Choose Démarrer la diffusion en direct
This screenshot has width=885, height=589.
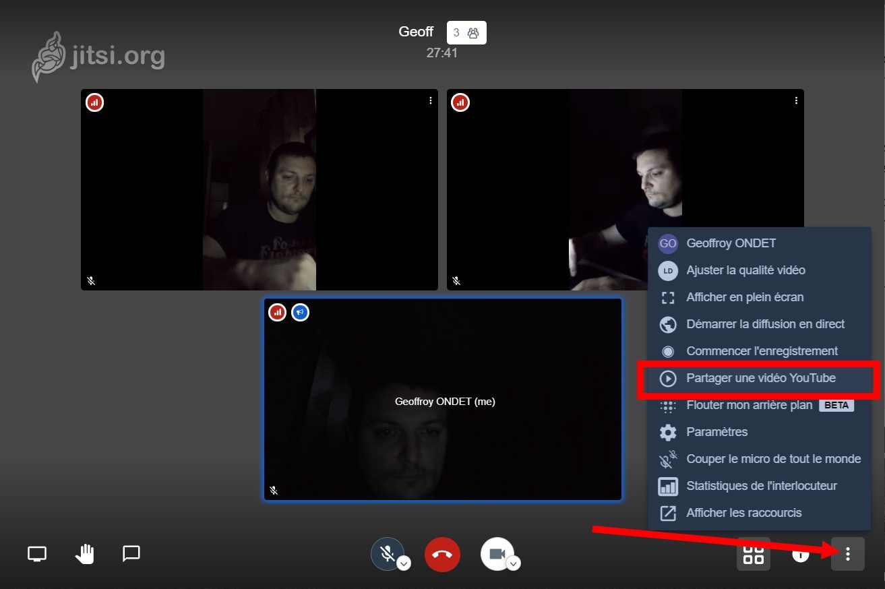(759, 324)
